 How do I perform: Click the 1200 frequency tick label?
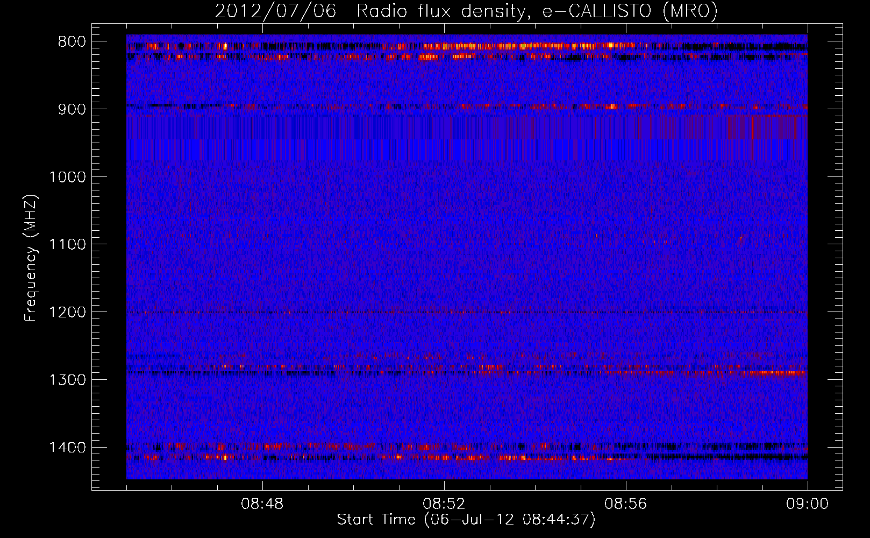point(68,312)
